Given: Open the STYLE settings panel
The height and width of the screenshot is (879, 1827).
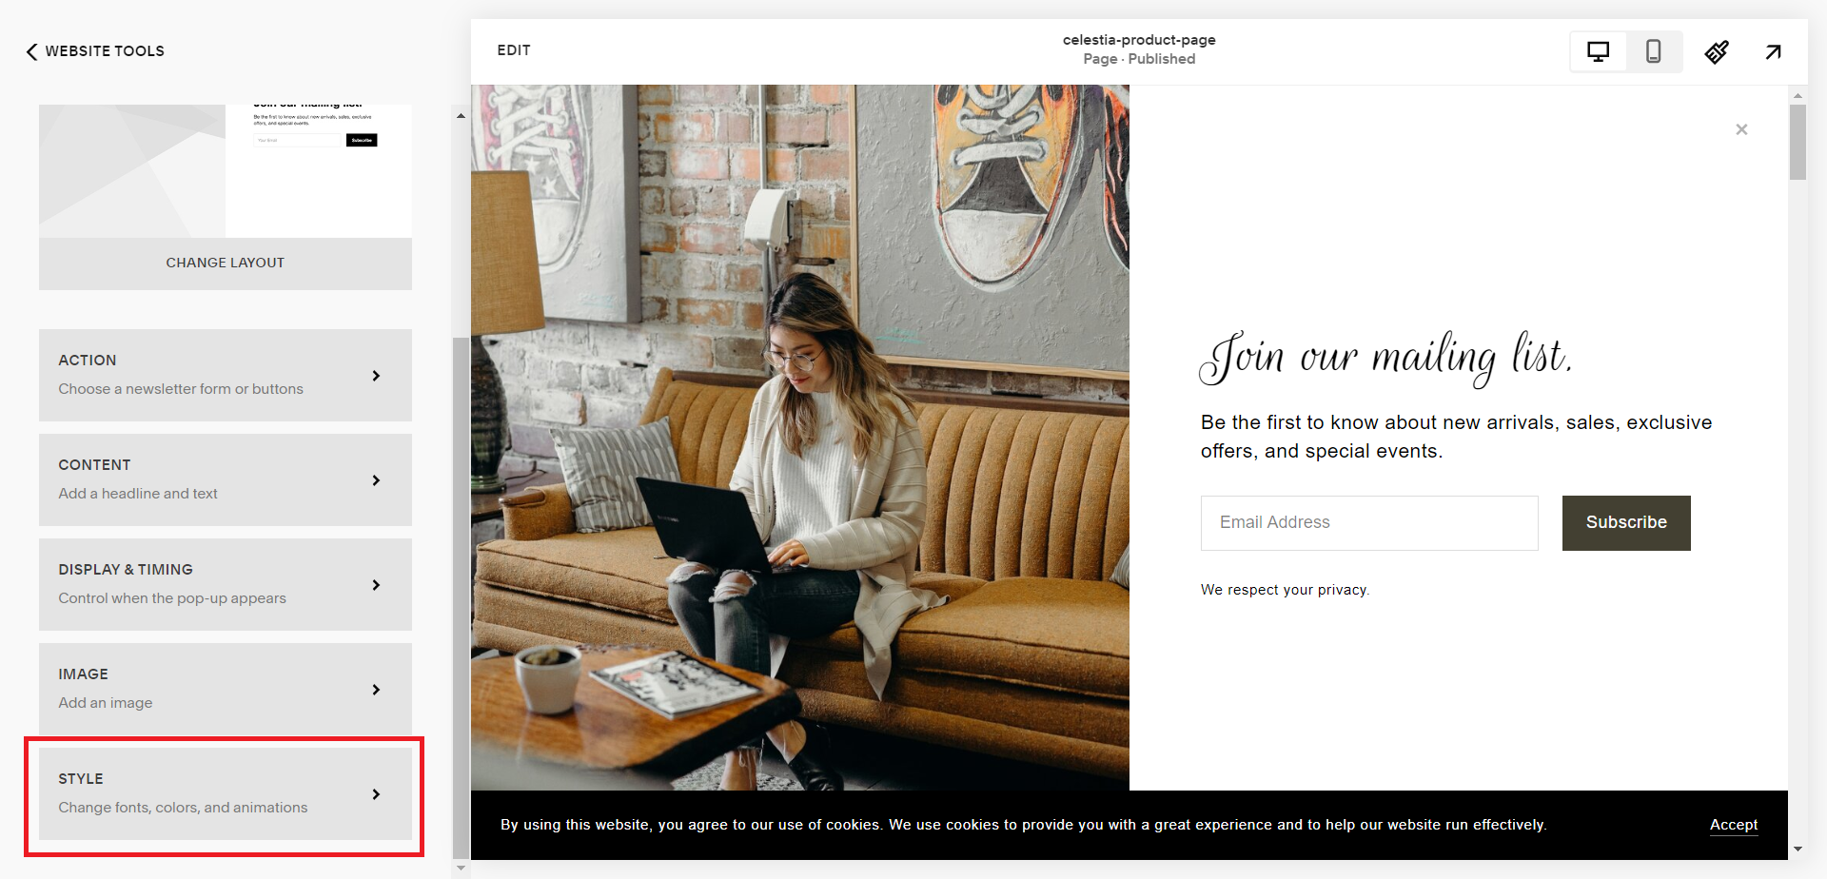Looking at the screenshot, I should point(226,793).
